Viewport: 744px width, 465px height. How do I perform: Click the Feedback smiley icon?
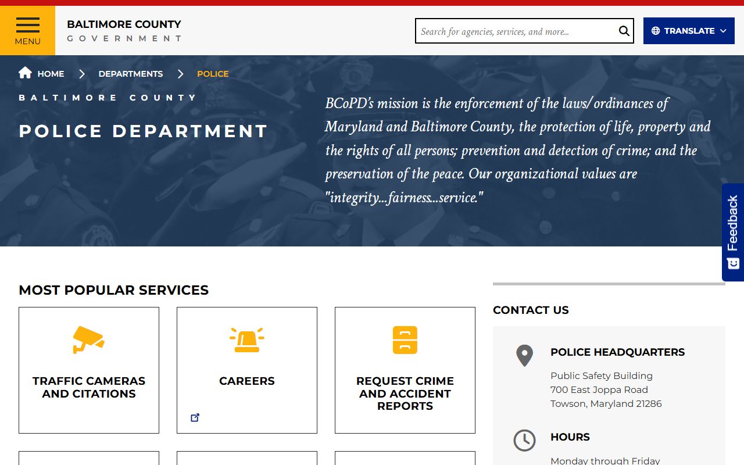tap(733, 263)
